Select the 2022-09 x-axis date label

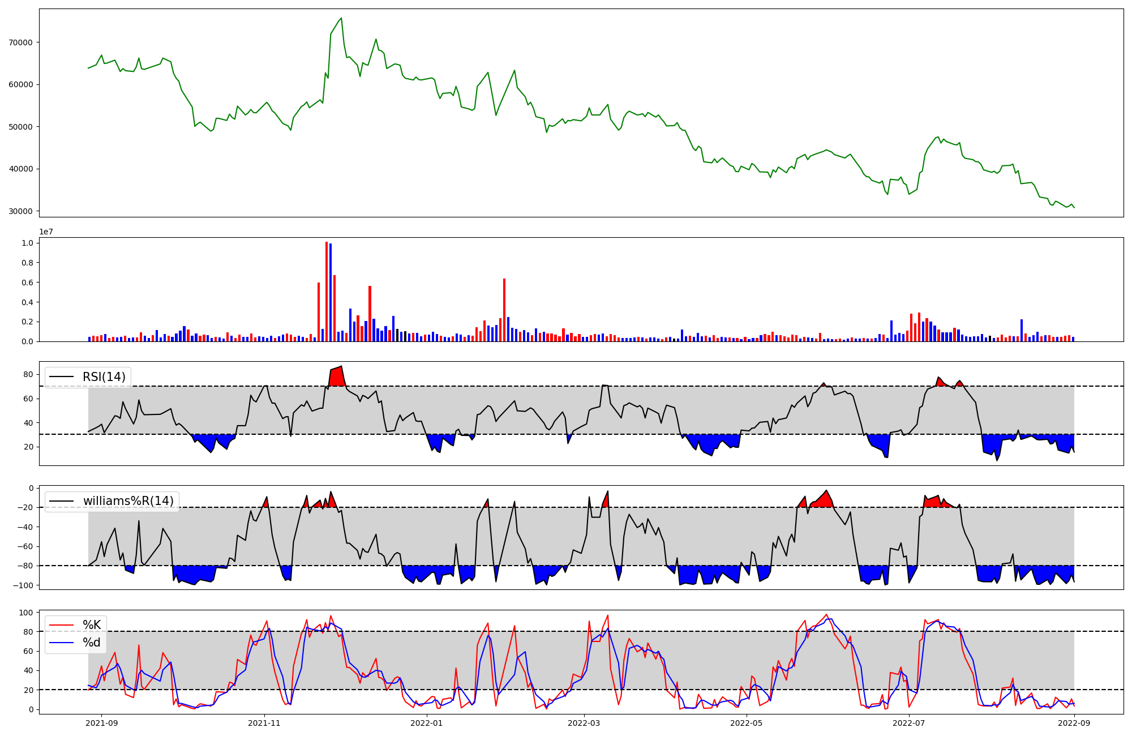1074,723
